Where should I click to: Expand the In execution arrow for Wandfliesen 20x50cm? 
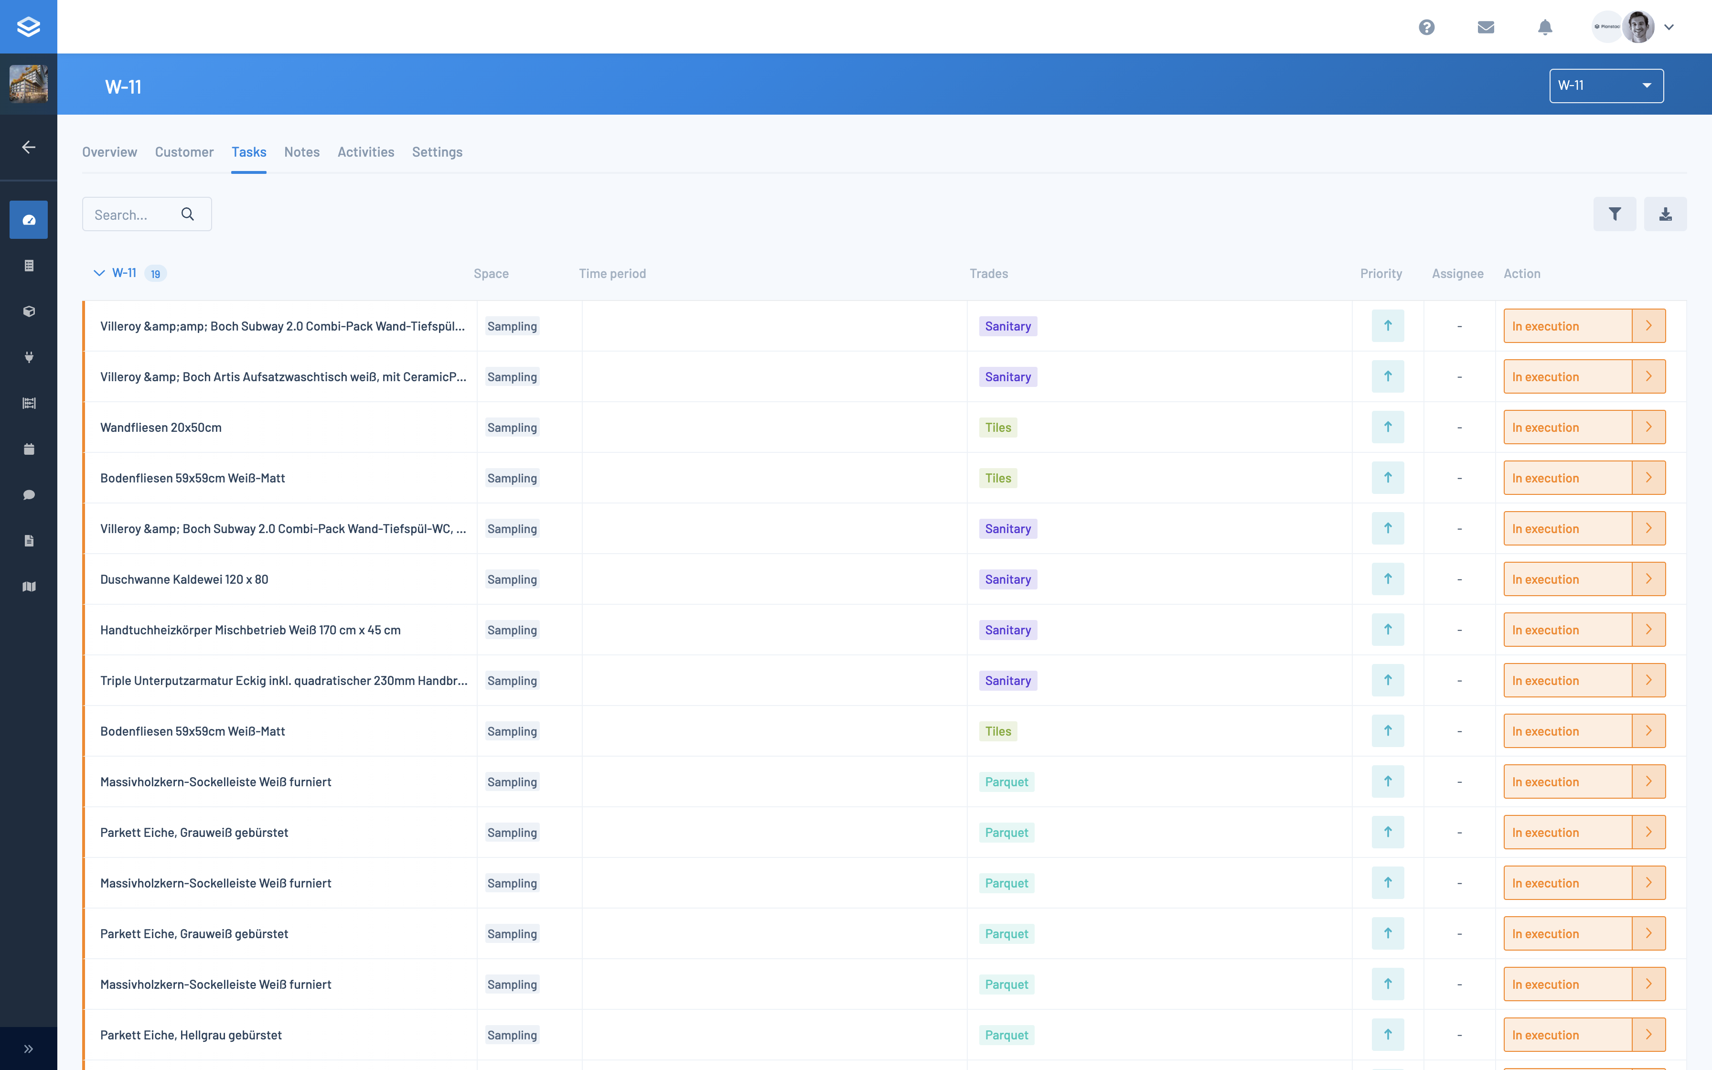click(1648, 427)
